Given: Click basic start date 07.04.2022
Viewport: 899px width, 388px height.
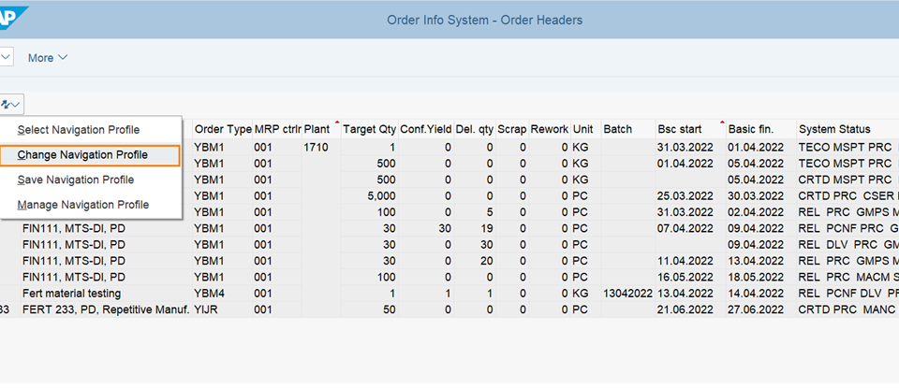Looking at the screenshot, I should coord(685,228).
